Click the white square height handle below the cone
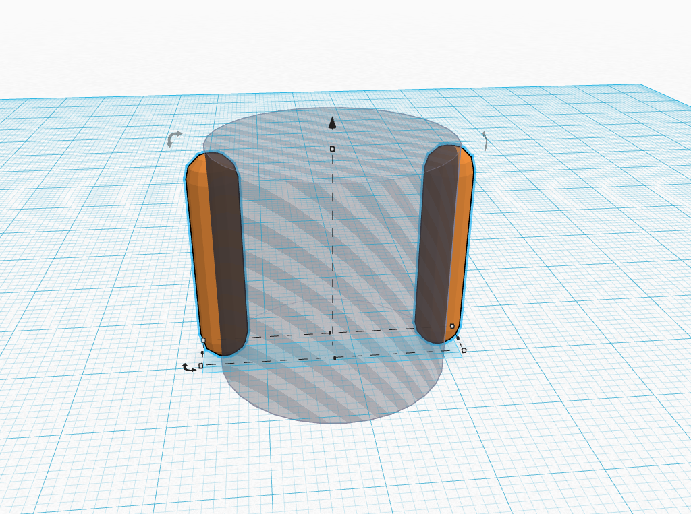The width and height of the screenshot is (691, 514). click(332, 149)
